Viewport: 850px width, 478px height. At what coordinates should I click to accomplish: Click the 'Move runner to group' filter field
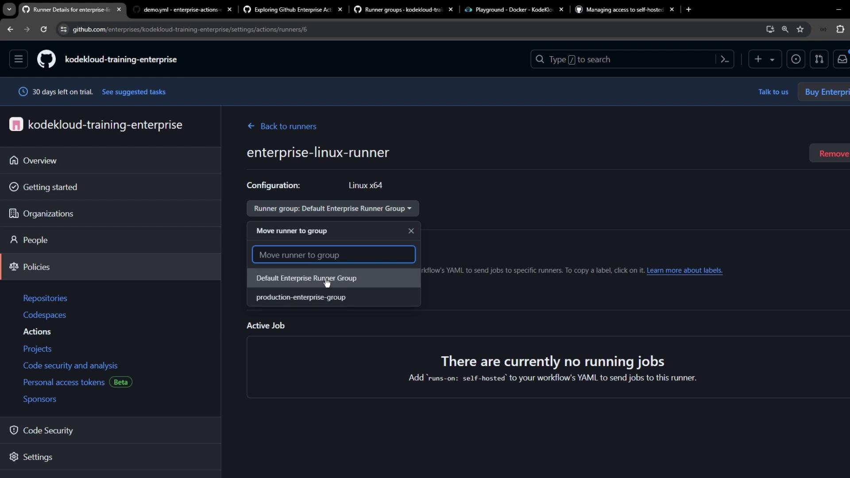pos(333,255)
